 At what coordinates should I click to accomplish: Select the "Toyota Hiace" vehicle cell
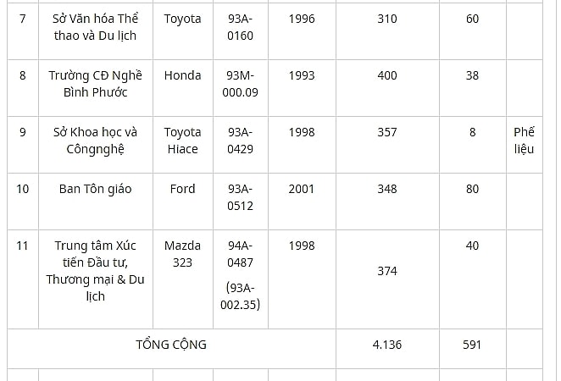point(183,145)
